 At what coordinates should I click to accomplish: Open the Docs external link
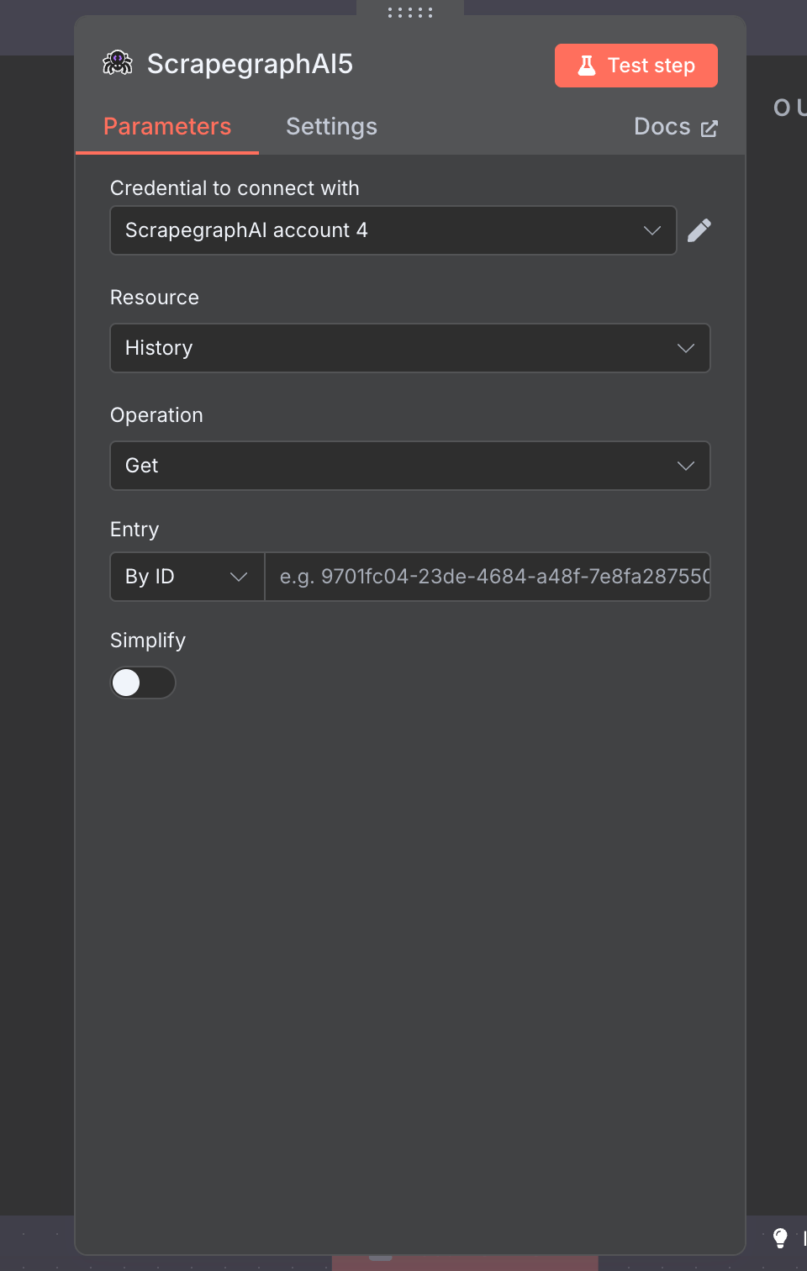click(x=676, y=127)
